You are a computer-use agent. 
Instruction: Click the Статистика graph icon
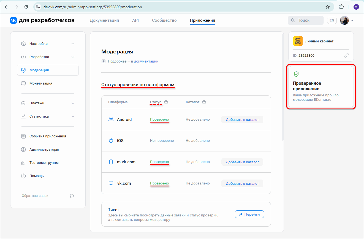tap(23, 116)
